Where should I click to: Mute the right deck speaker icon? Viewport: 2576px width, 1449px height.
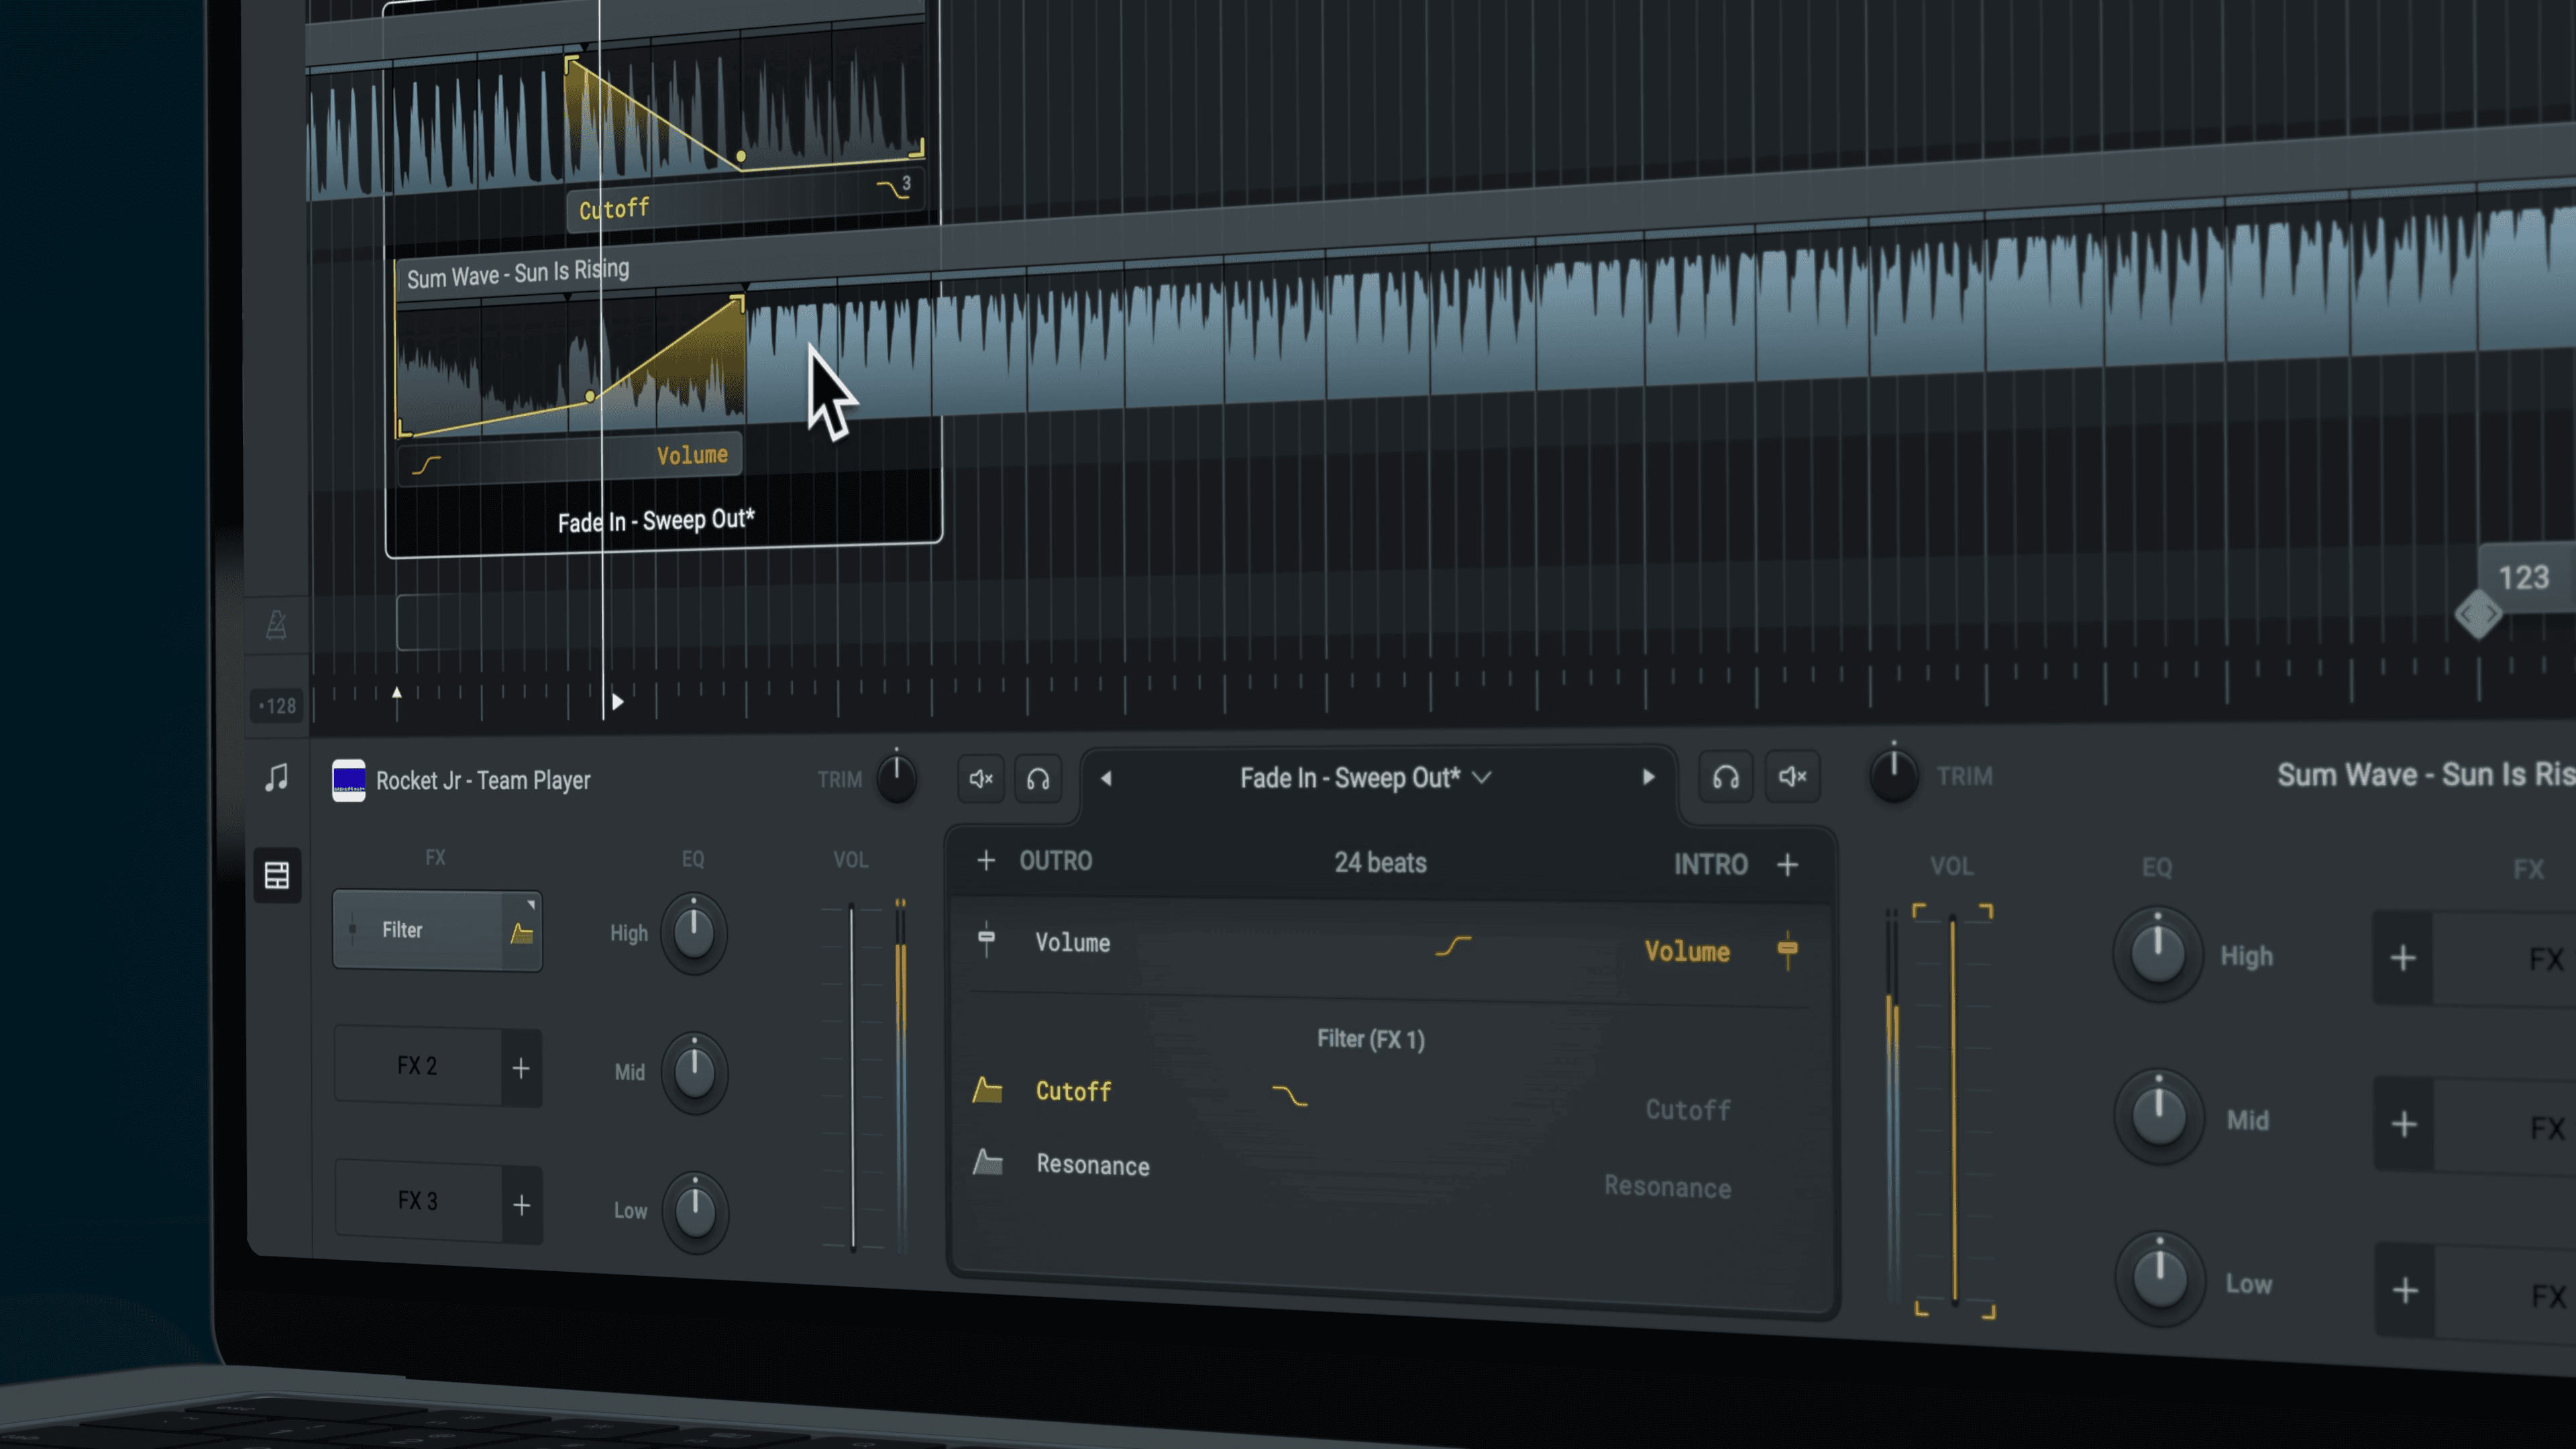click(1792, 776)
